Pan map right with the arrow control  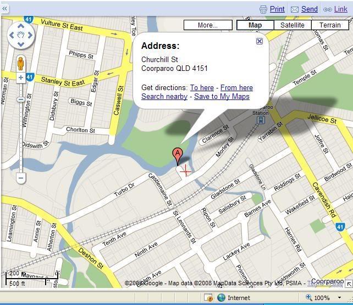(30, 35)
